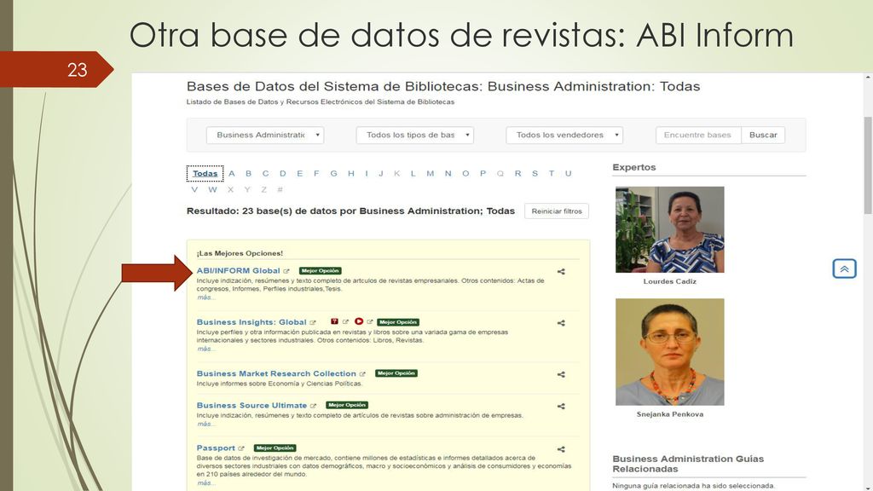
Task: Filter databases by letter S
Action: pos(535,174)
